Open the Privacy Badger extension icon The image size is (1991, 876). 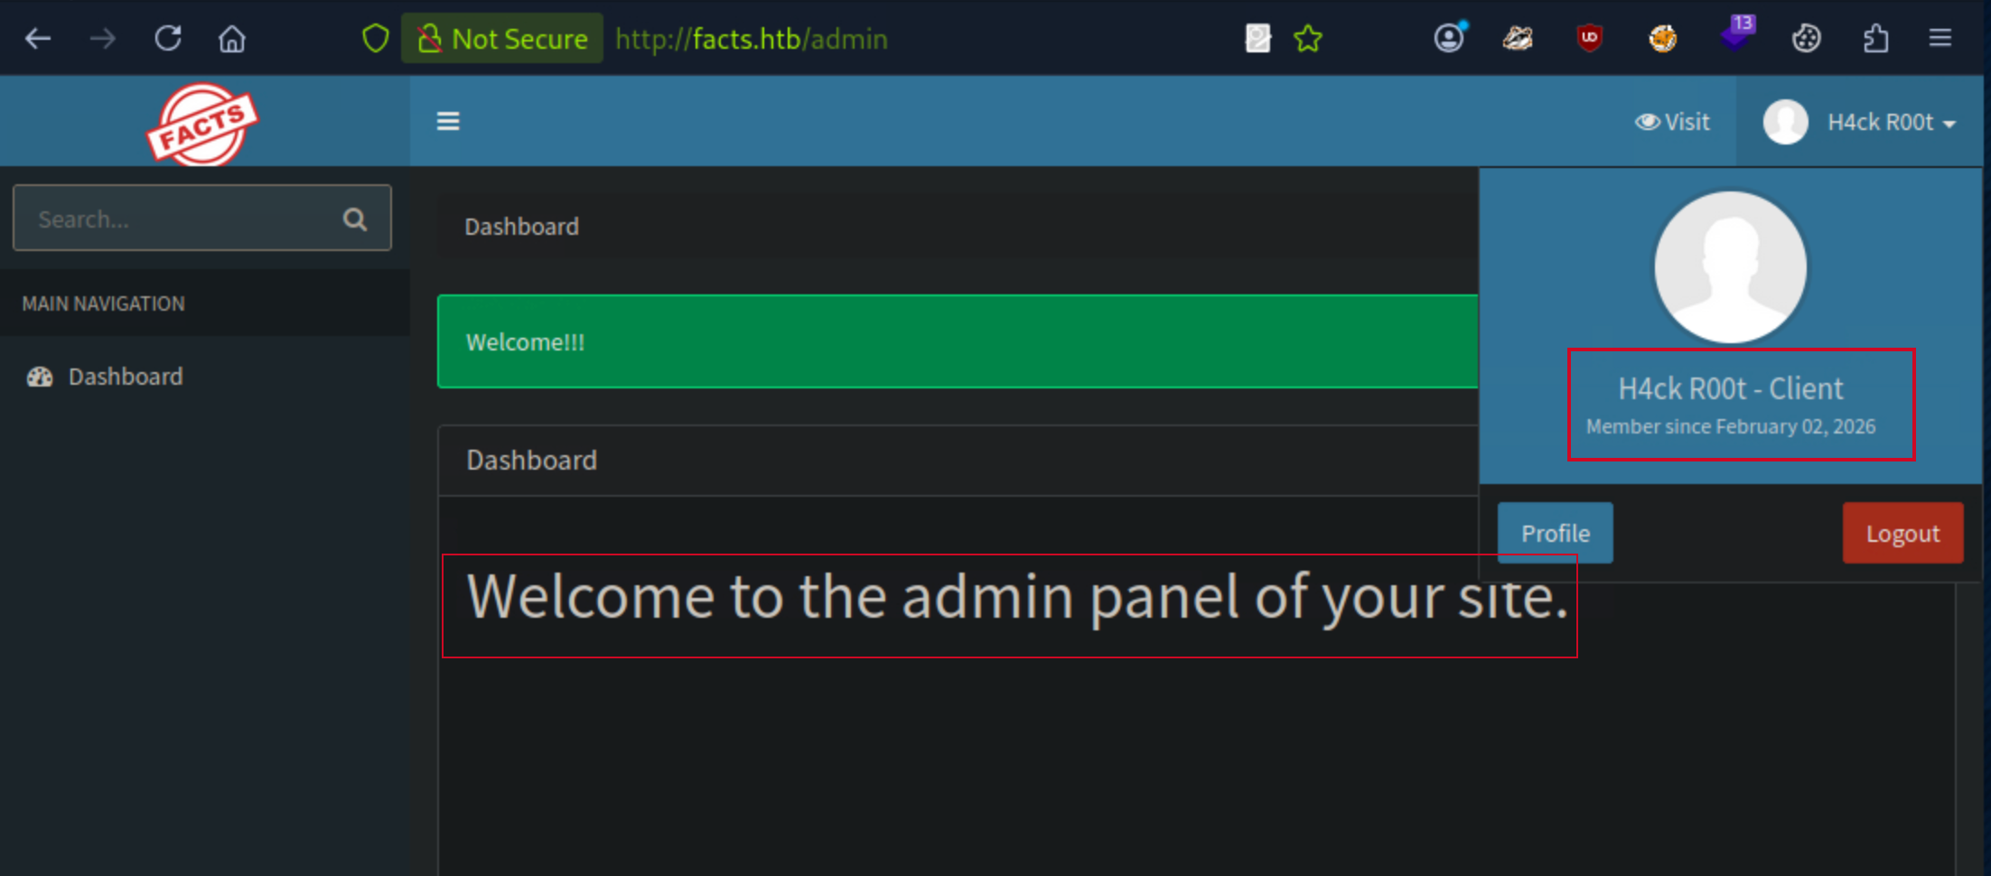[x=1518, y=38]
